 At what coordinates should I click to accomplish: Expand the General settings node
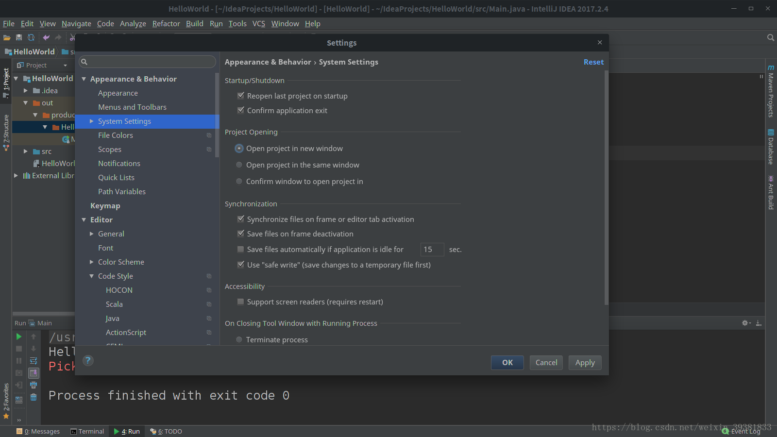click(x=91, y=234)
